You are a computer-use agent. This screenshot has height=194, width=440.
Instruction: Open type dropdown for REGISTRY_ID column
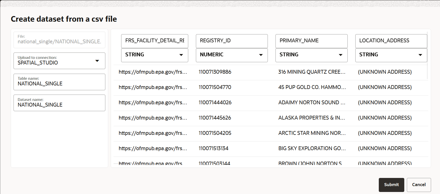point(232,55)
